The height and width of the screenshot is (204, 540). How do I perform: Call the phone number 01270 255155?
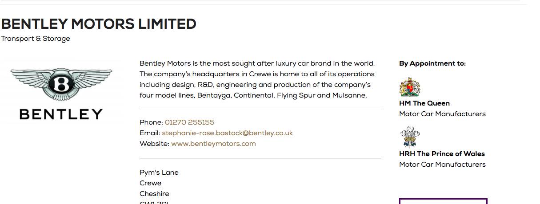click(x=189, y=122)
